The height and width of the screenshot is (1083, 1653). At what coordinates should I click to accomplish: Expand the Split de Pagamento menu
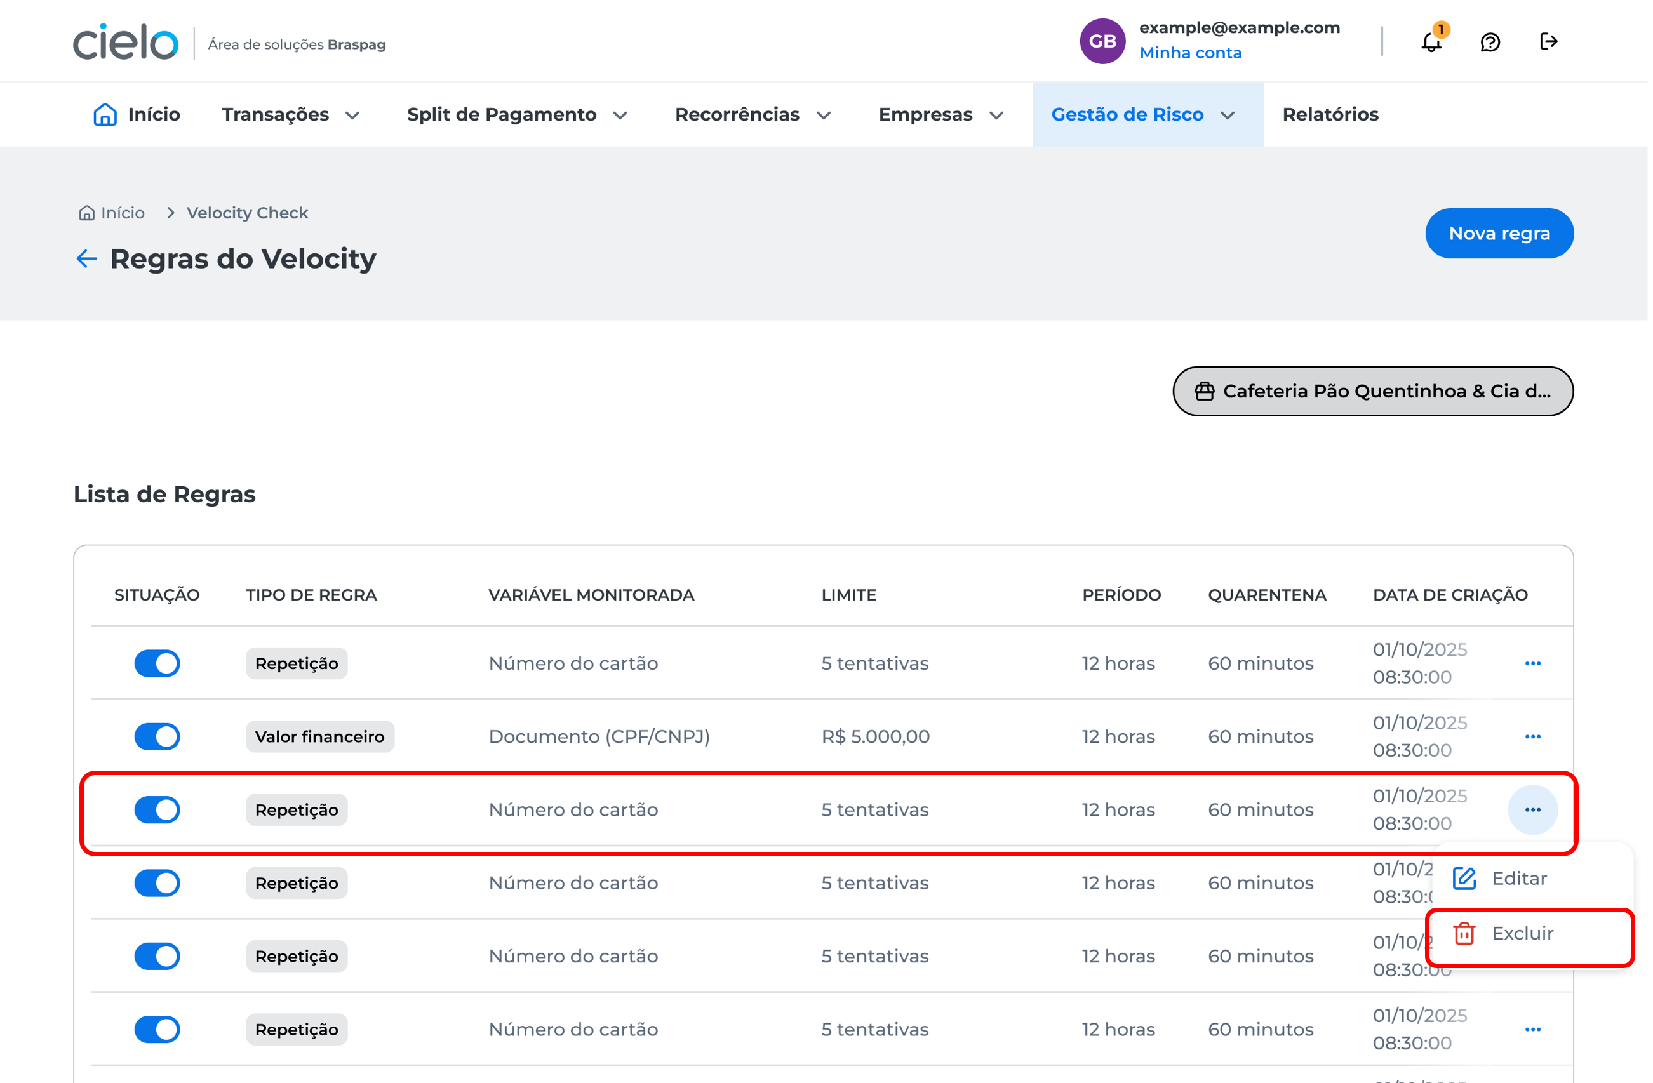[x=517, y=114]
